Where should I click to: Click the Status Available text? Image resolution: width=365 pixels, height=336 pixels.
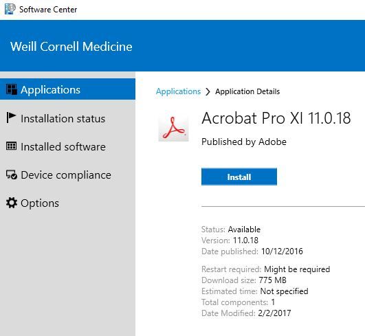tap(231, 229)
